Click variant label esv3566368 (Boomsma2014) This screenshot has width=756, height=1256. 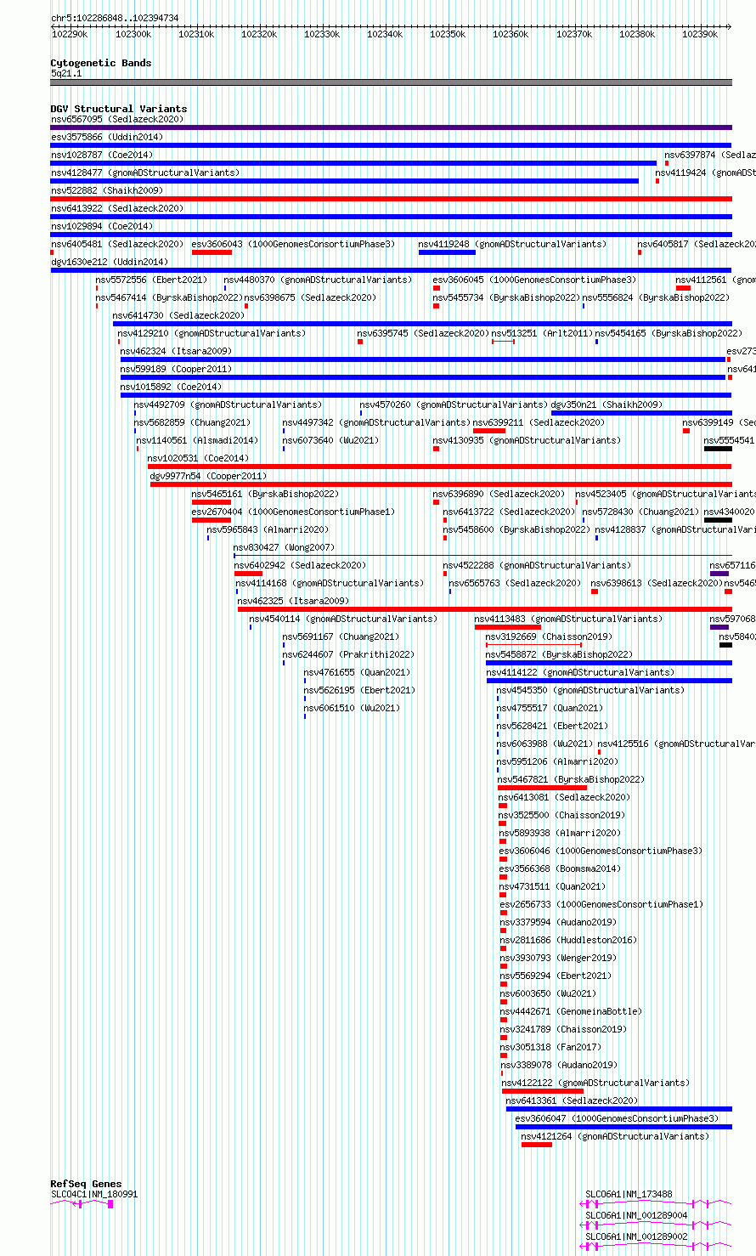click(561, 869)
